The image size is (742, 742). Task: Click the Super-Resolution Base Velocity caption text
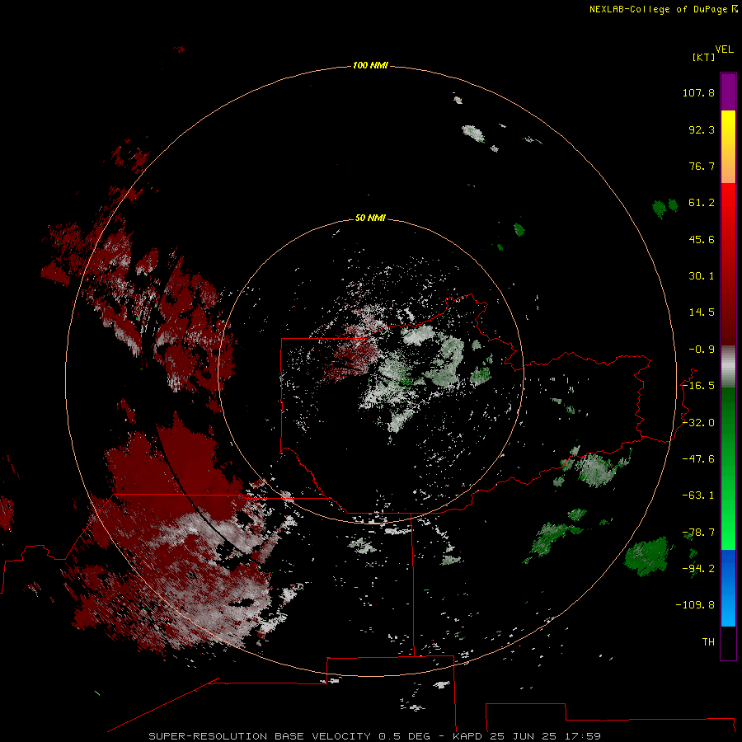pyautogui.click(x=375, y=736)
